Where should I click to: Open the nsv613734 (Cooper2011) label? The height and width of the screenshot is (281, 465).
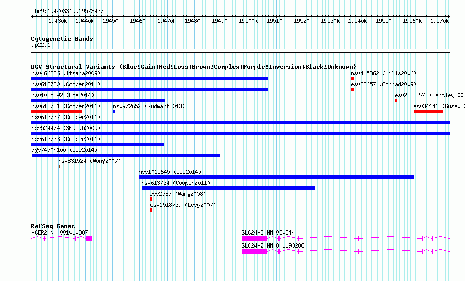(176, 183)
